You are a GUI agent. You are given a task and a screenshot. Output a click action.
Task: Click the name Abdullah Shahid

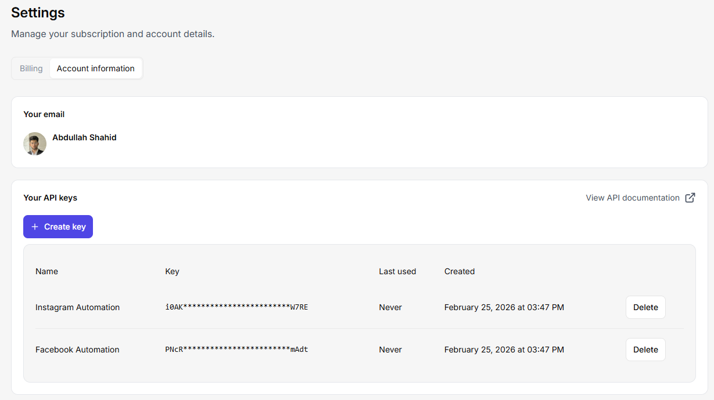point(84,137)
